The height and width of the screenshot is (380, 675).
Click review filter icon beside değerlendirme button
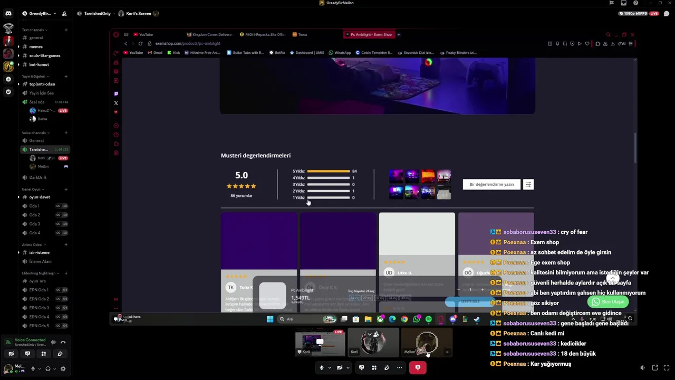(x=528, y=184)
